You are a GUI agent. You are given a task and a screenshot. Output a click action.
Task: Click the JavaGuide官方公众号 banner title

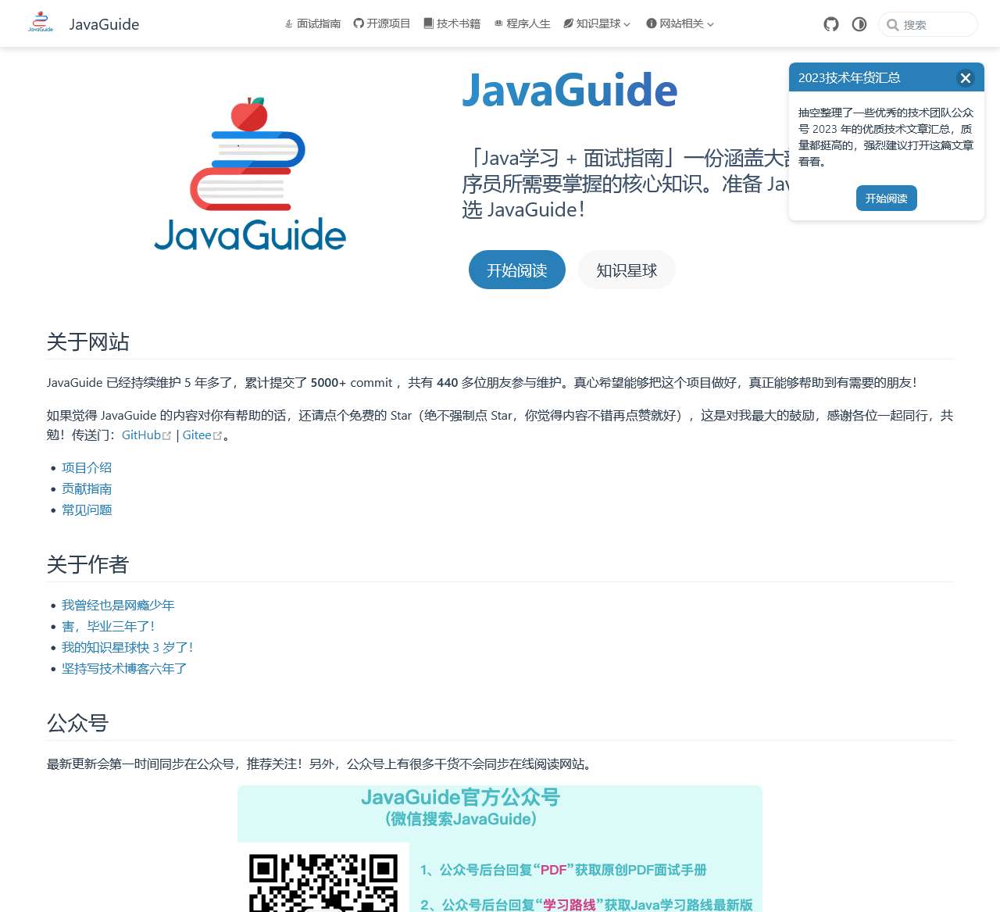(461, 797)
